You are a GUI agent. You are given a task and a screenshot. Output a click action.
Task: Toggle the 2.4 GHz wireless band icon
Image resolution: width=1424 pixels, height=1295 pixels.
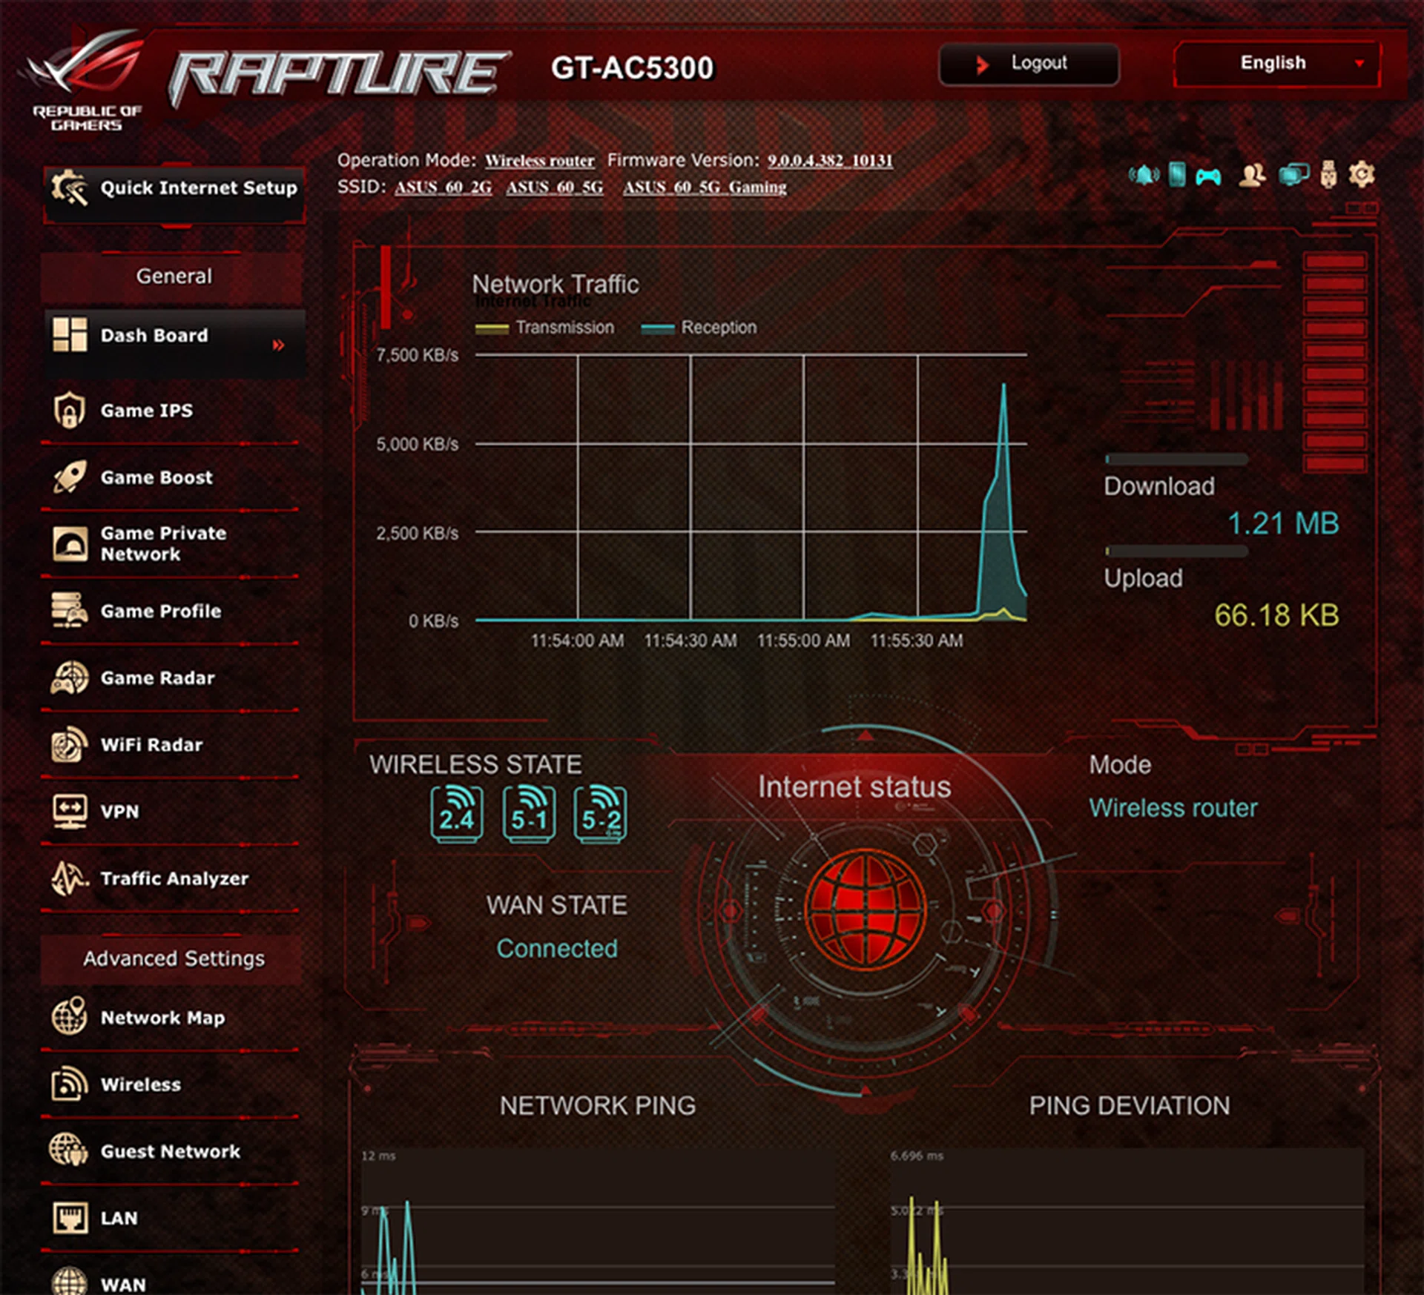(457, 814)
